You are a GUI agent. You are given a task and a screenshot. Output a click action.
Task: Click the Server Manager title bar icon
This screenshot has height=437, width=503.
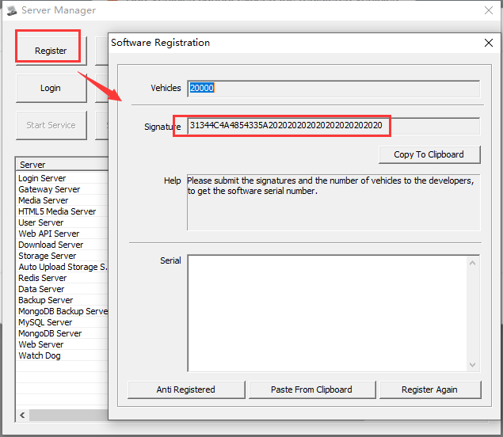click(12, 10)
